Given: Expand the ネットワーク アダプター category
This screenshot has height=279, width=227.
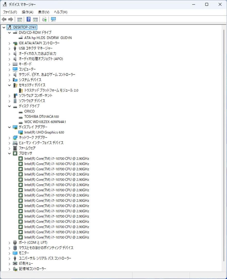Looking at the screenshot, I should (10, 137).
